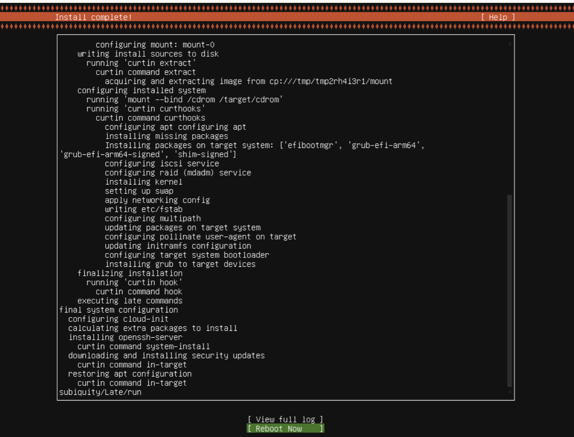Viewport: 574px width, 437px height.
Task: Click 'updating initramfs configuration' line
Action: [x=178, y=246]
